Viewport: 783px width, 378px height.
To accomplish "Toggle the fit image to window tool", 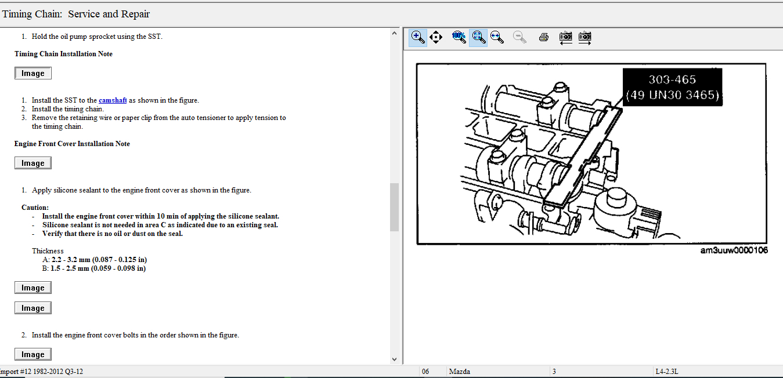I will 478,38.
